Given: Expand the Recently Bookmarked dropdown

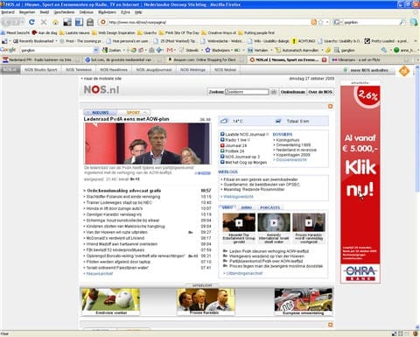Looking at the screenshot, I should (57, 41).
